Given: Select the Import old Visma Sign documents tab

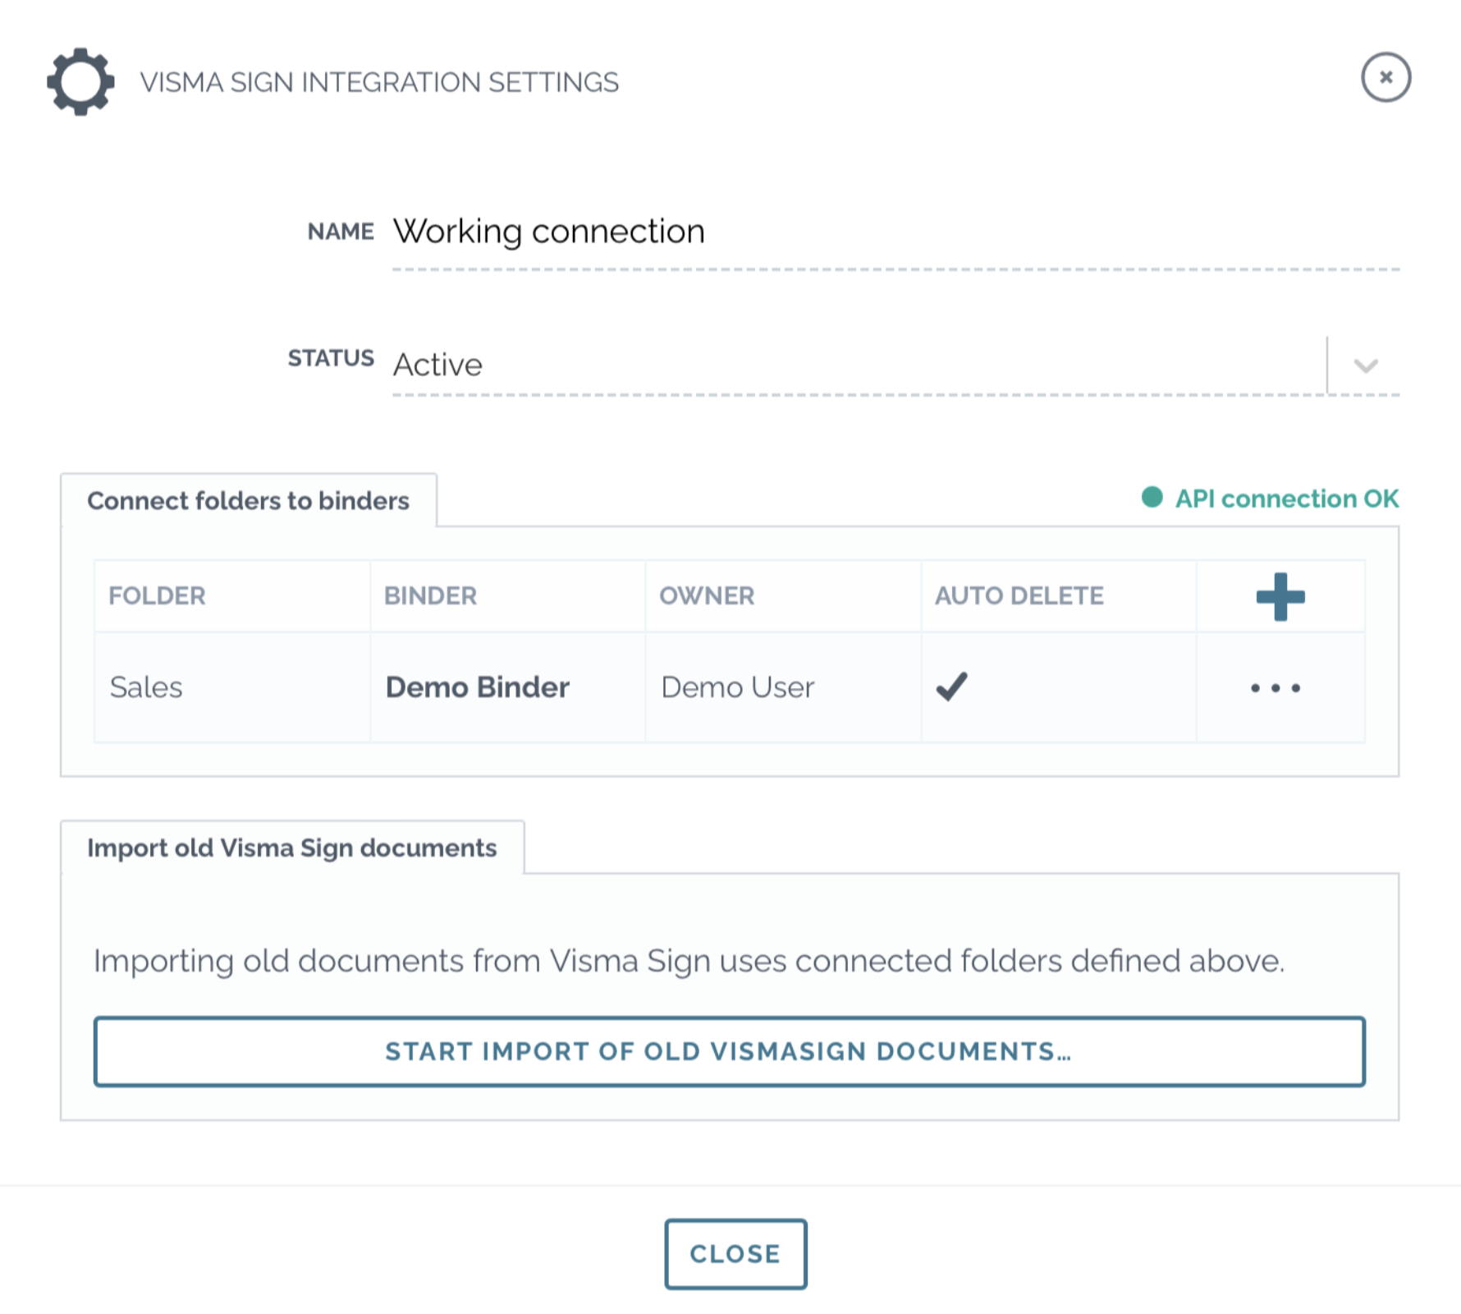Looking at the screenshot, I should click(x=292, y=848).
